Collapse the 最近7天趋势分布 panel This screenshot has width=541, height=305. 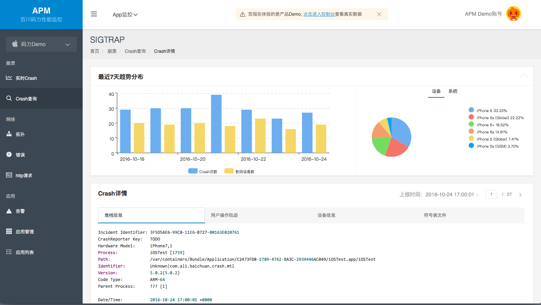click(524, 76)
